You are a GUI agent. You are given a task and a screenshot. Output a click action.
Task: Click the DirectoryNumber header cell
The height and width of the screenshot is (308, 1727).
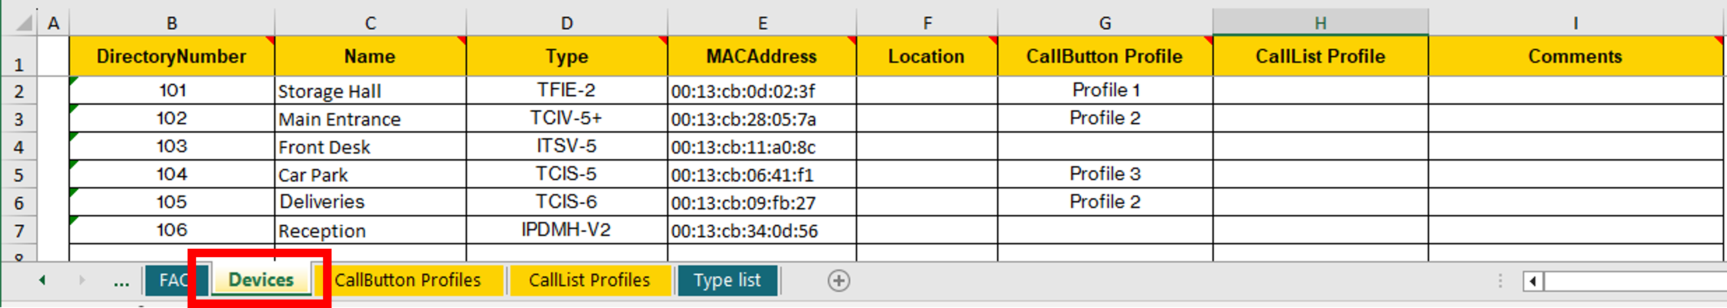[172, 56]
